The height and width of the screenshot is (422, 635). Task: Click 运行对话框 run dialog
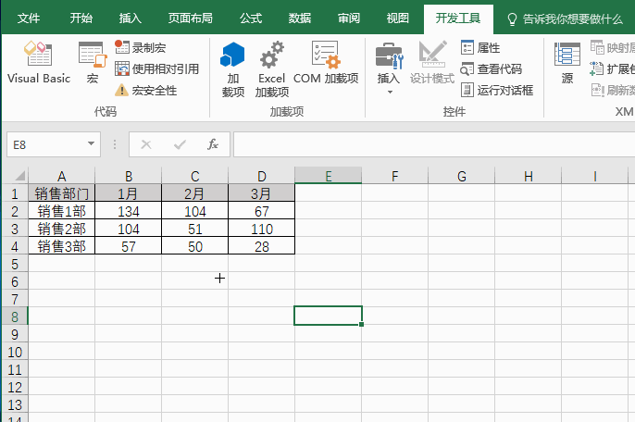coord(496,90)
